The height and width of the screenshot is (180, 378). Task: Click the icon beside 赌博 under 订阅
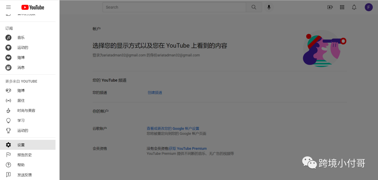click(x=8, y=58)
